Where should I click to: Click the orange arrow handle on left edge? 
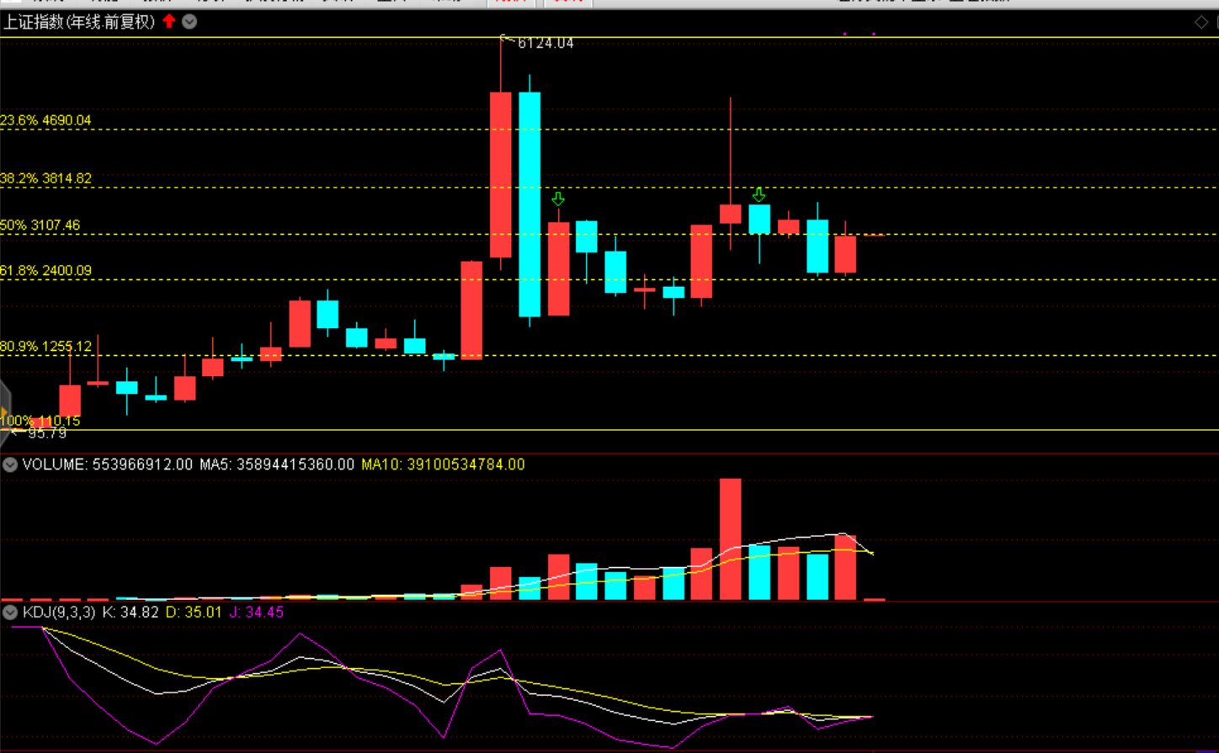coord(4,411)
